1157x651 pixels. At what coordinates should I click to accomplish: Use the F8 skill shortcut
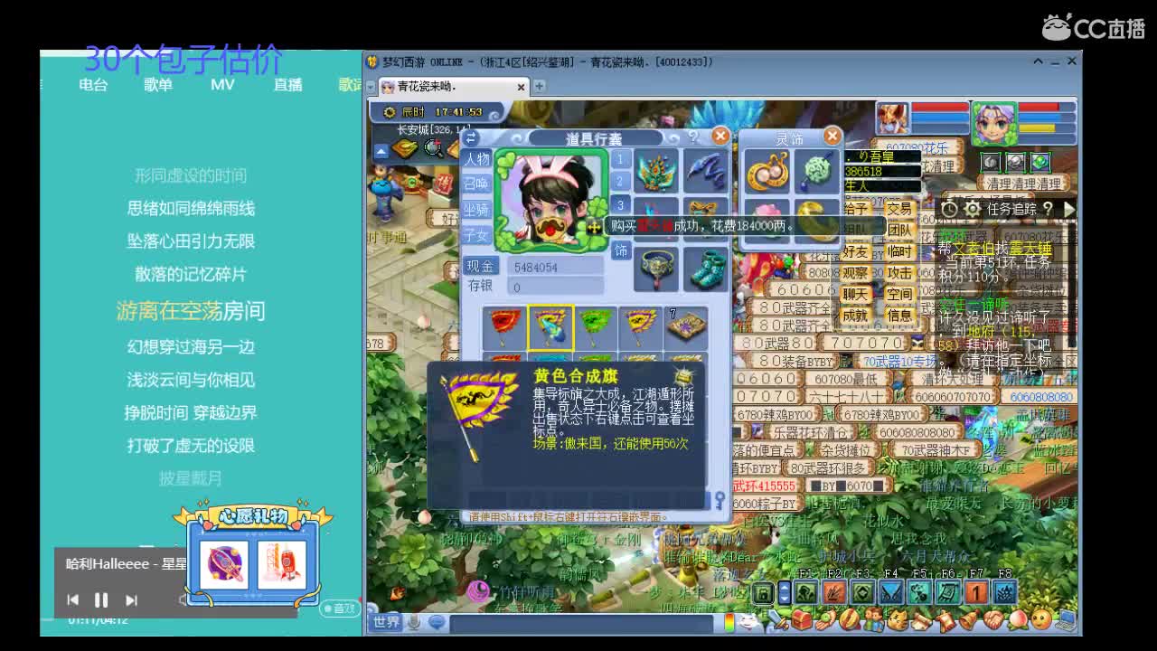coord(1004,592)
